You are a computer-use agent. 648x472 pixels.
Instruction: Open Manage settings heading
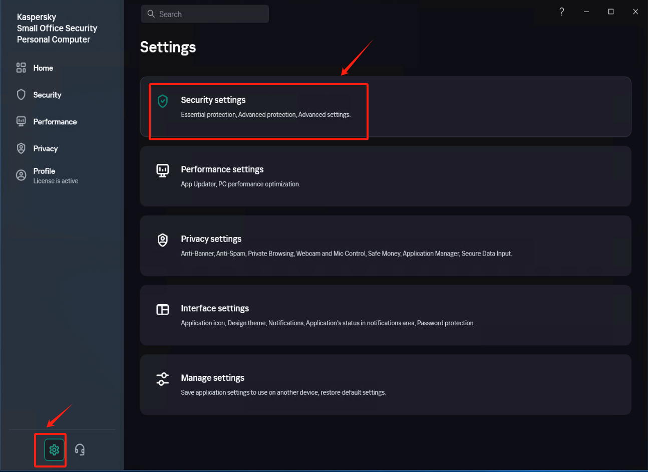[213, 378]
